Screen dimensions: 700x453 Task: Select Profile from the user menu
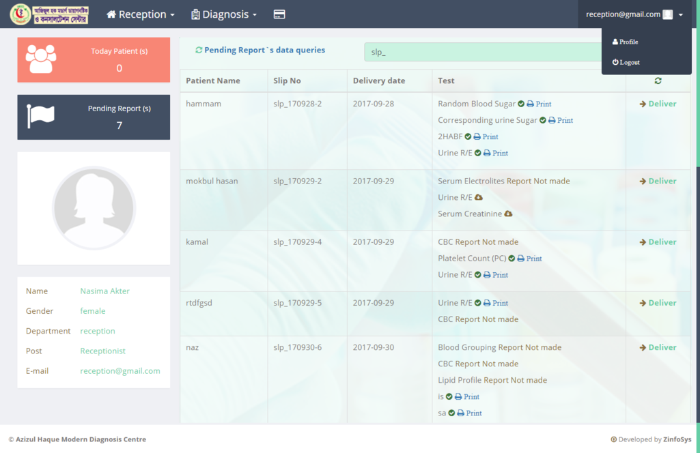click(x=625, y=42)
